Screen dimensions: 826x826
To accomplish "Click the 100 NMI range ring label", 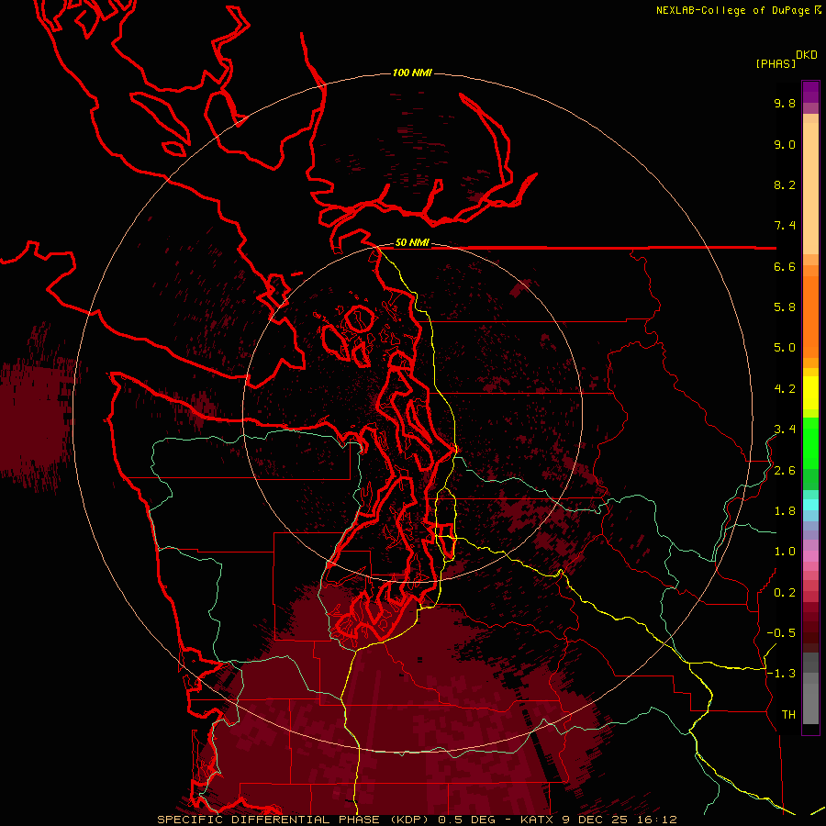I will (412, 73).
